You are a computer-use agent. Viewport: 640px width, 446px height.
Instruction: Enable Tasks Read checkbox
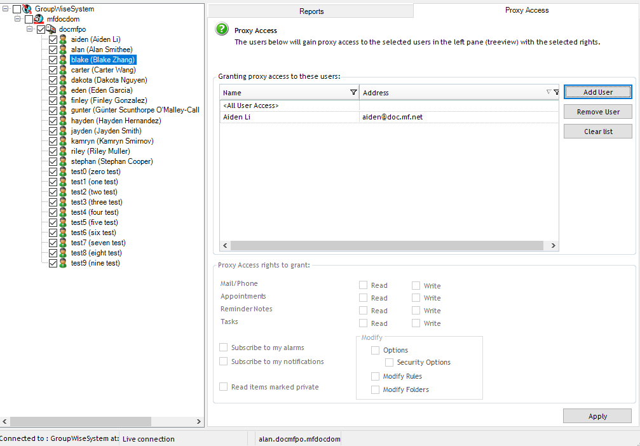(x=364, y=323)
